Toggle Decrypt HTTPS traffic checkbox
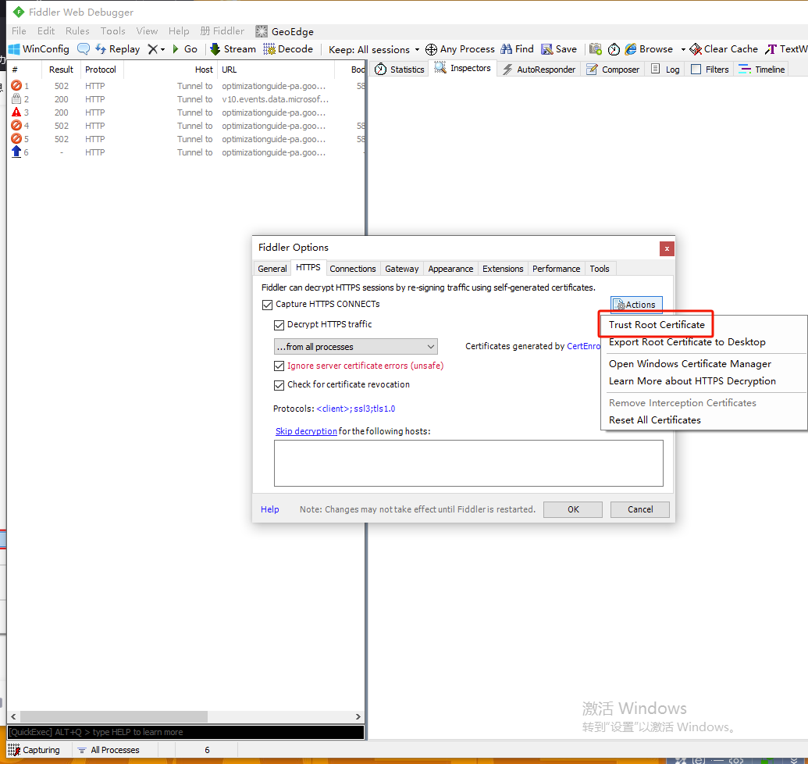The height and width of the screenshot is (764, 808). [x=279, y=325]
